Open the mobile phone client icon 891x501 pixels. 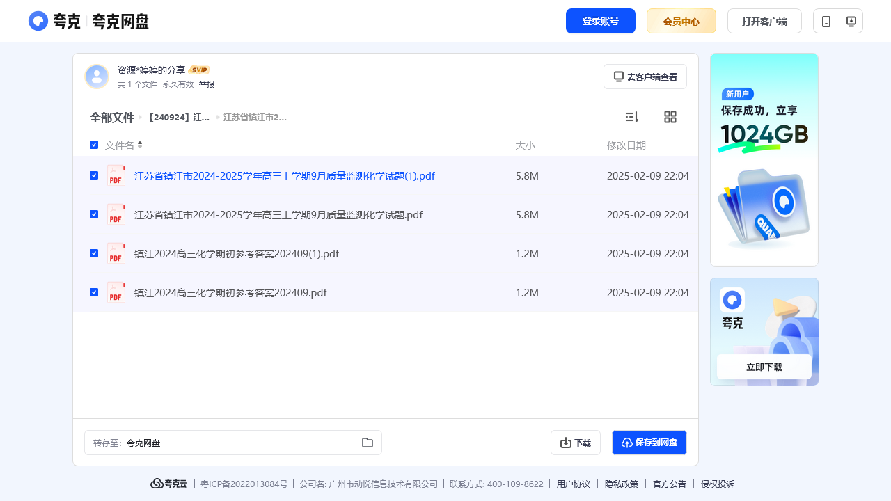point(826,21)
